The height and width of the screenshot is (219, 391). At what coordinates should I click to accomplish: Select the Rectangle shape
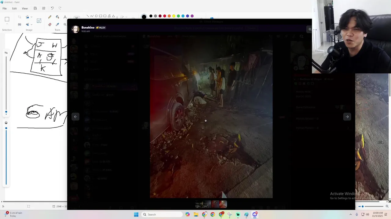(100, 16)
